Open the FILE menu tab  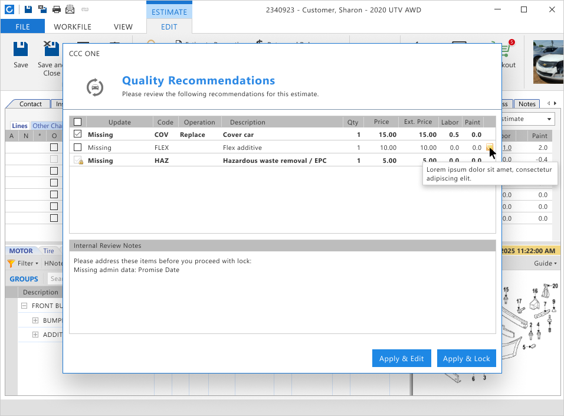tap(22, 27)
